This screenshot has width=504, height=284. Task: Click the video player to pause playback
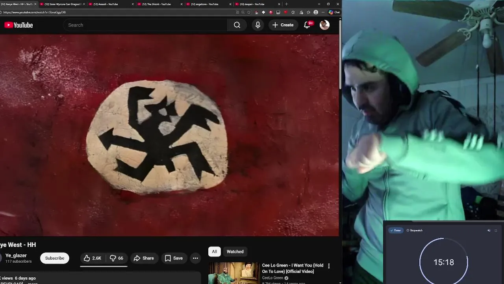[169, 135]
